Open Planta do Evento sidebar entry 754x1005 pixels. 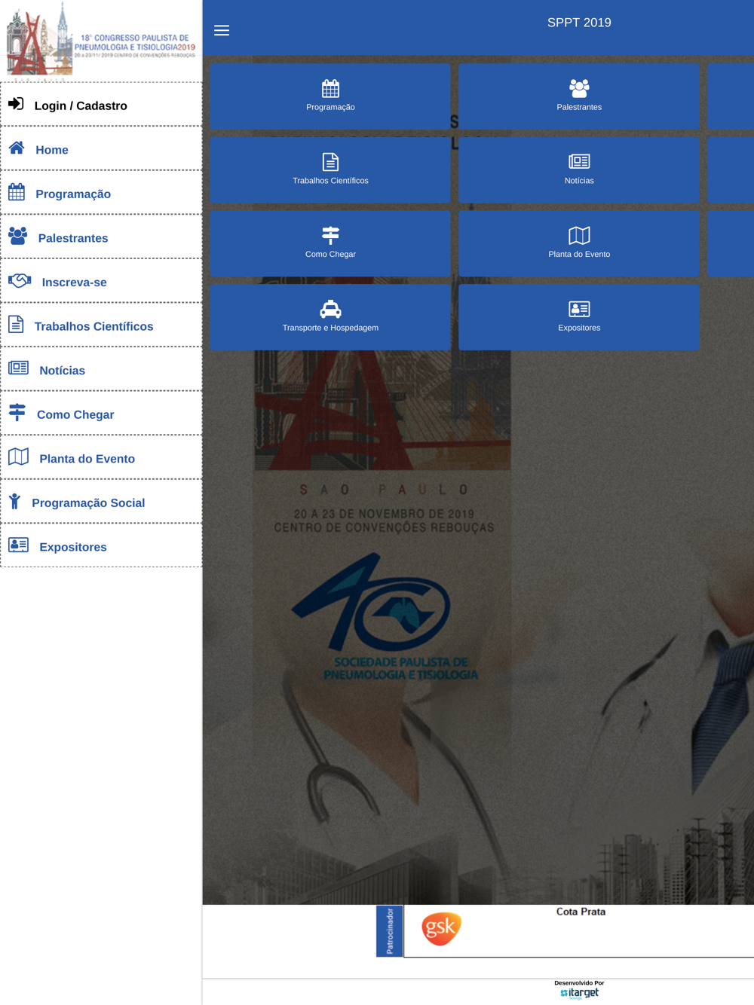(x=101, y=458)
